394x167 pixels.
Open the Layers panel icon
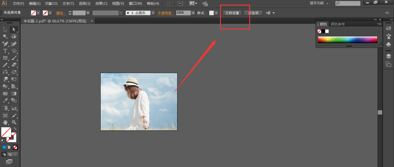pos(388,56)
